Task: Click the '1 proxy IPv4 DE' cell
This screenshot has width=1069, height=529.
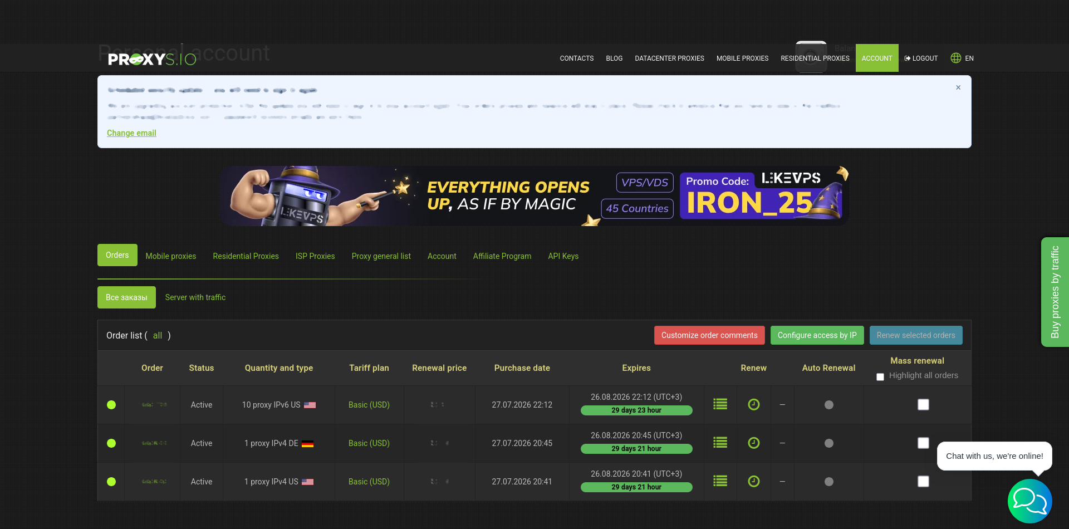Action: tap(279, 443)
